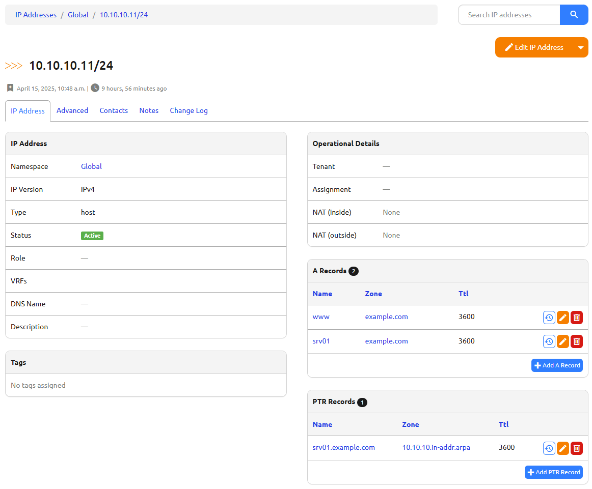Delete the www A record
Screen dimensions: 592x489
576,318
